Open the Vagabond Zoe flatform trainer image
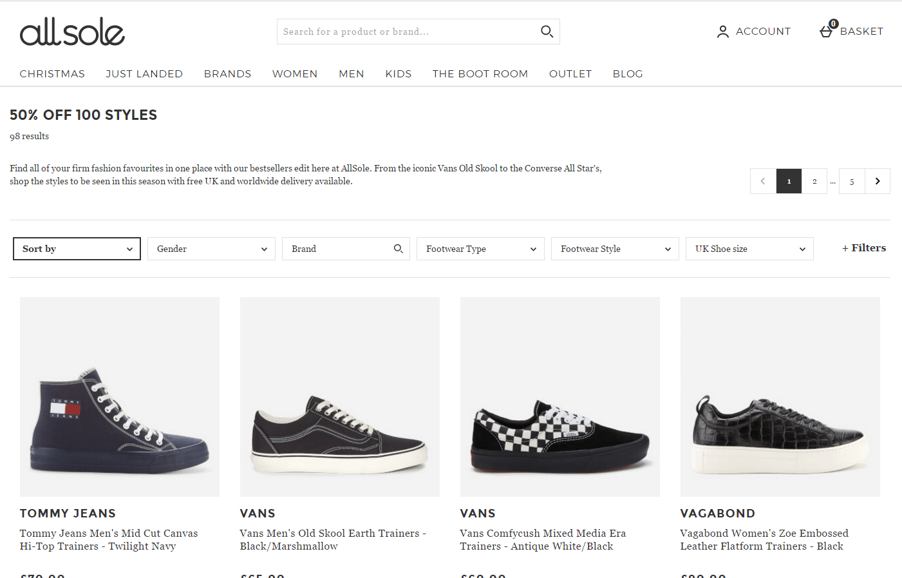 [x=780, y=397]
